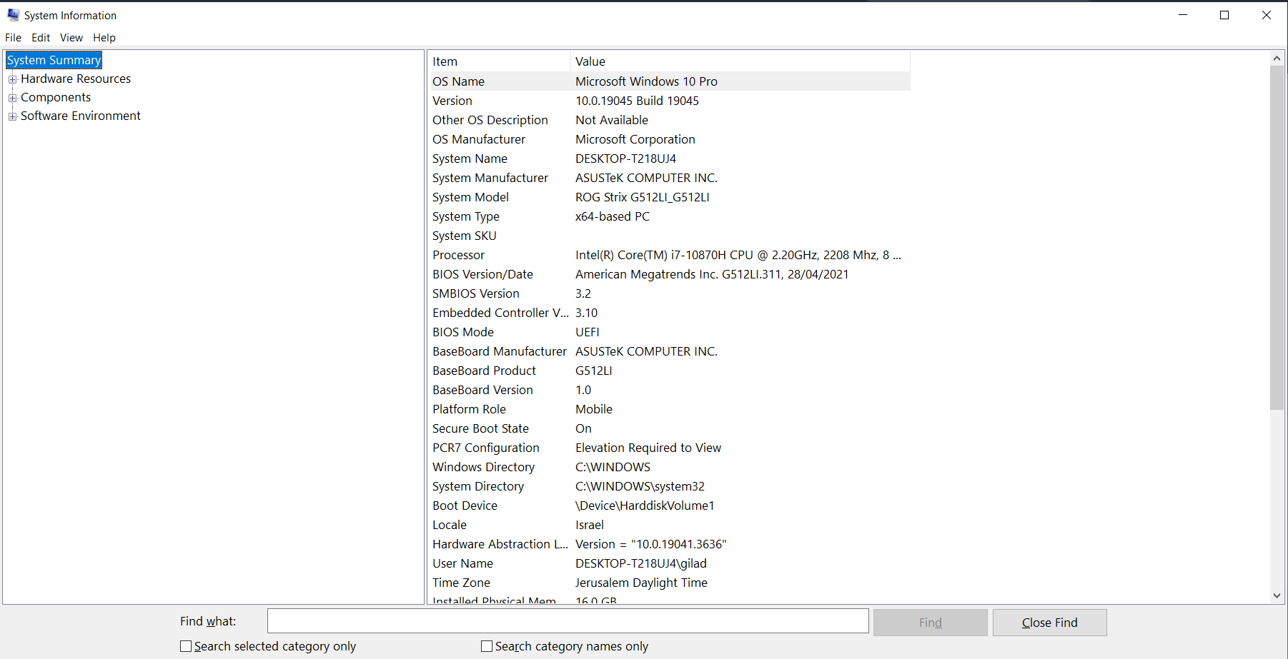Image resolution: width=1288 pixels, height=659 pixels.
Task: Click the UEFI value
Action: tap(588, 332)
